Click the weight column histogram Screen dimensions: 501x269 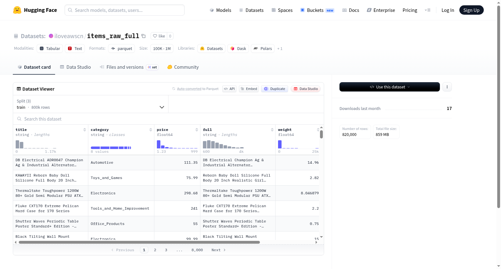click(298, 144)
